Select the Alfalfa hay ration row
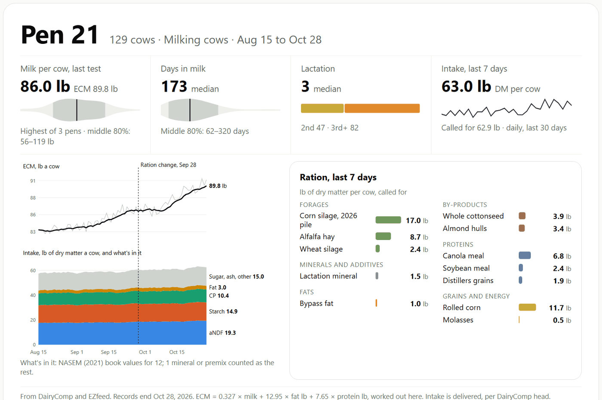602x400 pixels. pos(364,237)
